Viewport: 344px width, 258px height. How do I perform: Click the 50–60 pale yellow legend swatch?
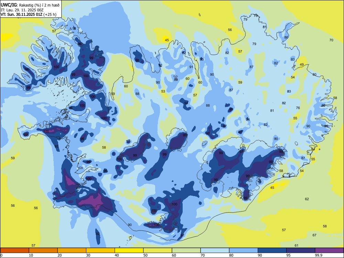click(x=158, y=250)
